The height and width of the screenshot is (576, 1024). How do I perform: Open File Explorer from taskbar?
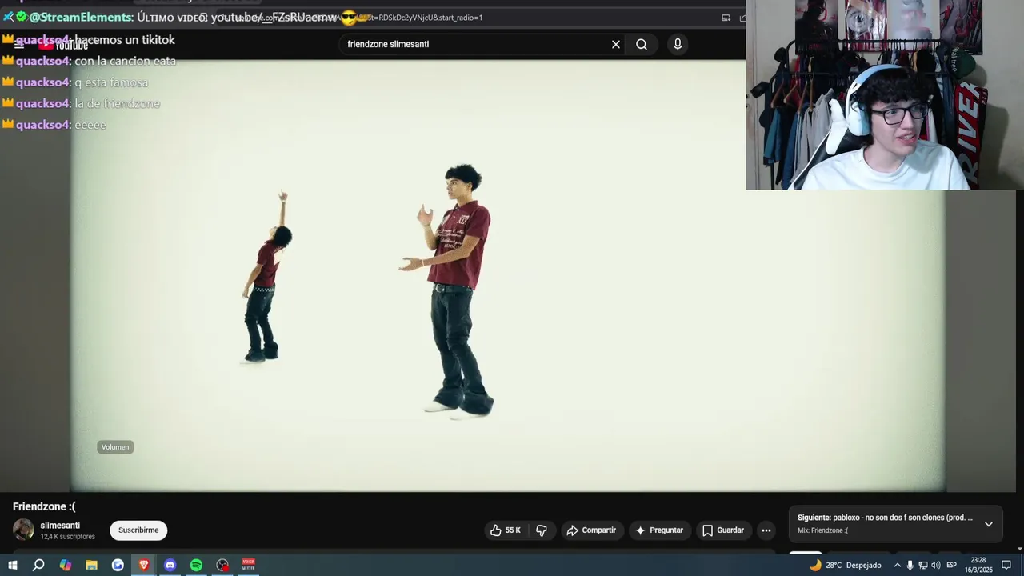(x=91, y=565)
